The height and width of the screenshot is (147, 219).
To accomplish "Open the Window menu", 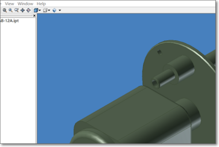I will coord(26,4).
